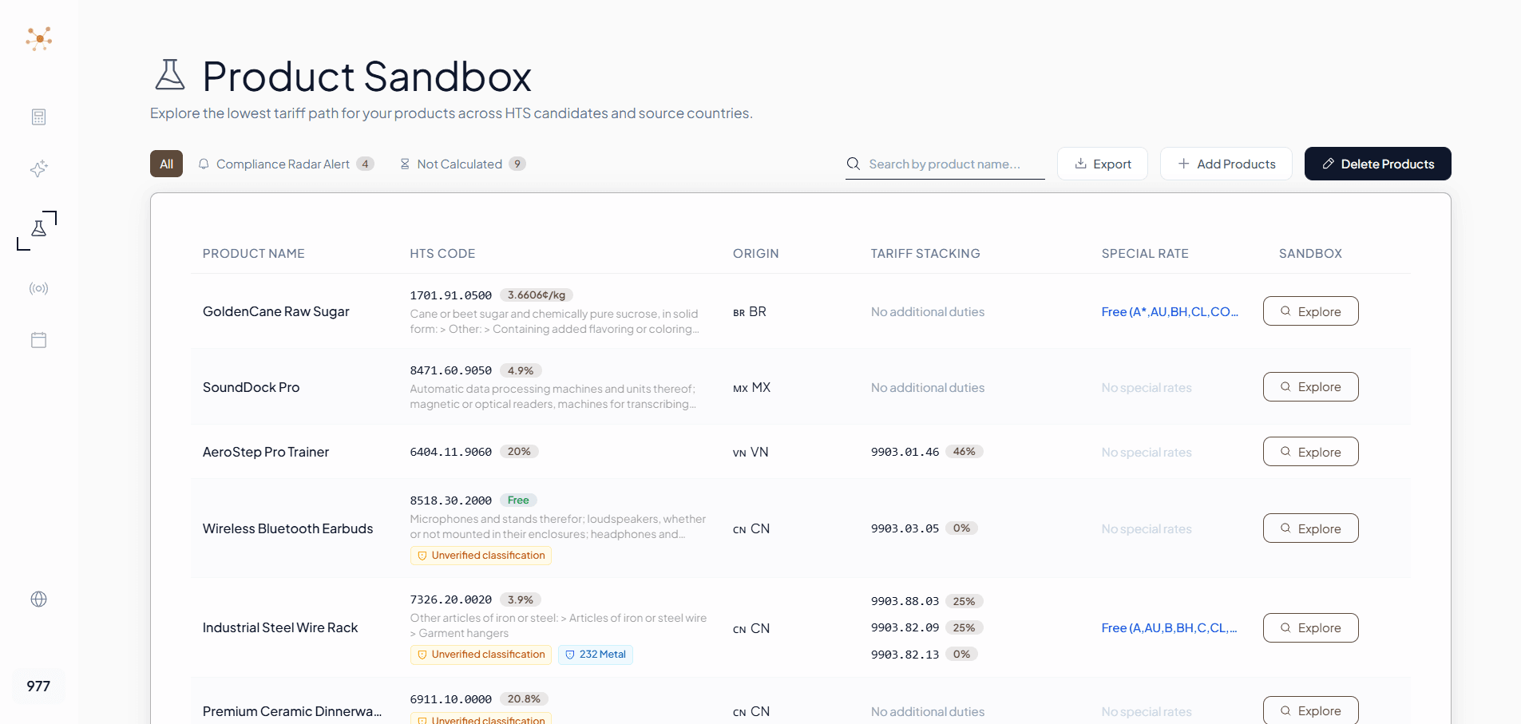Explore AeroStep Pro Trainer sandbox
This screenshot has width=1521, height=724.
(x=1311, y=452)
